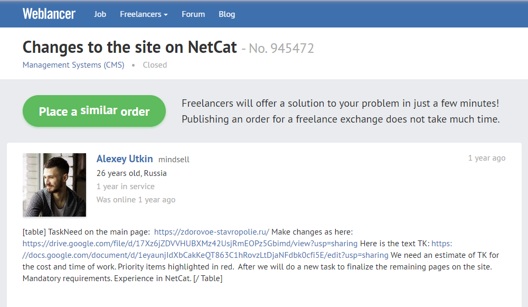
Task: Go to the Forum page
Action: (193, 14)
